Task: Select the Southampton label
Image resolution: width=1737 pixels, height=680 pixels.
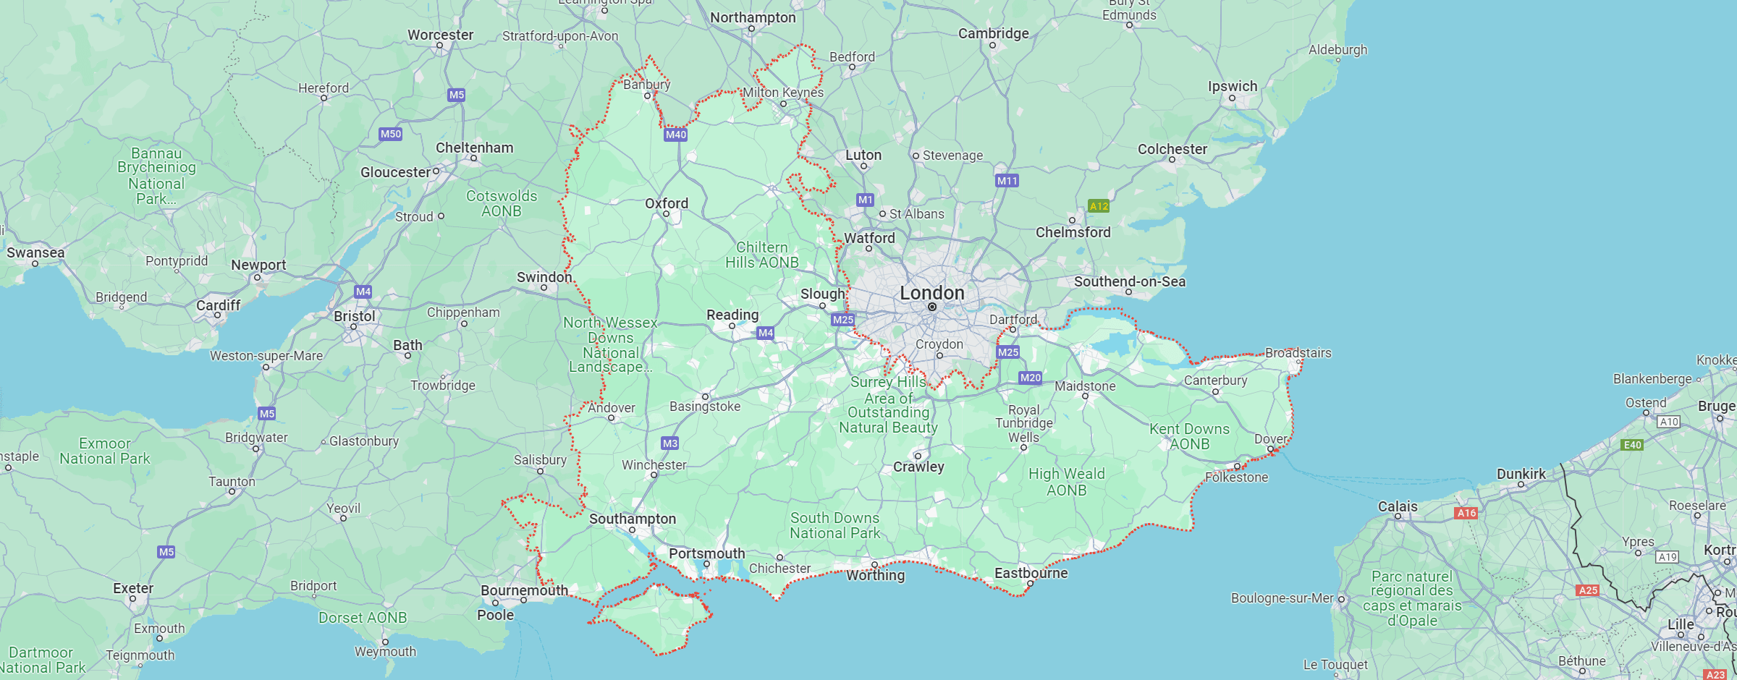Action: click(x=633, y=519)
